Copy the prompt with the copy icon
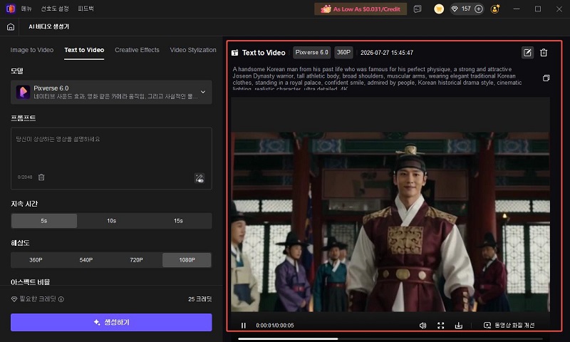 click(546, 78)
